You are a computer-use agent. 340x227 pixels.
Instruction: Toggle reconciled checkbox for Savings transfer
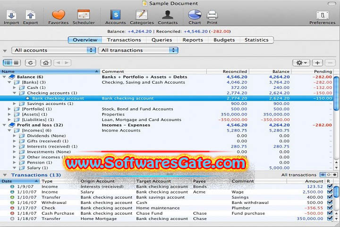tap(330, 197)
